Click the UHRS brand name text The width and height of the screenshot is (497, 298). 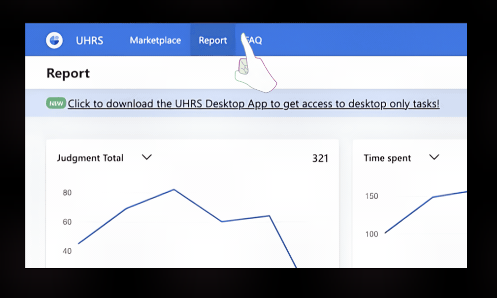tap(89, 41)
